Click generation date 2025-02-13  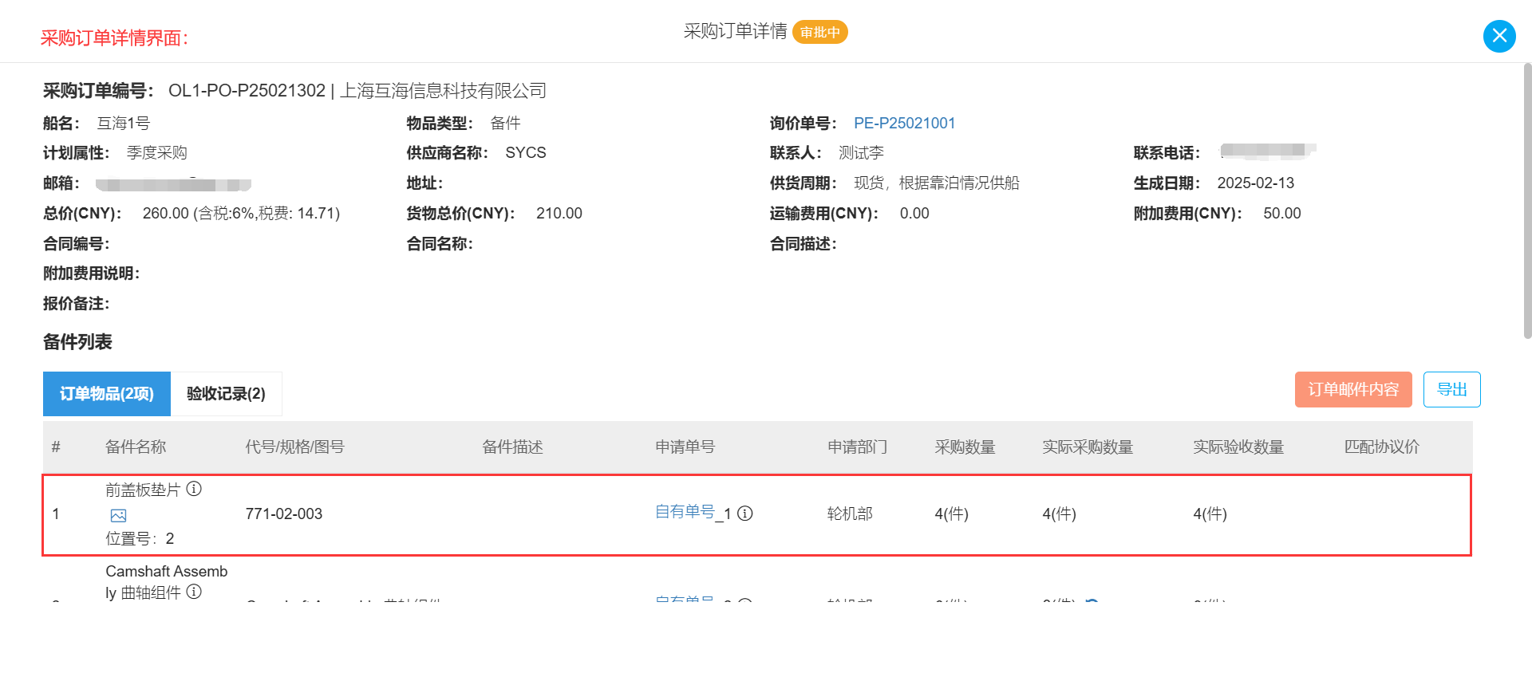[x=1256, y=183]
